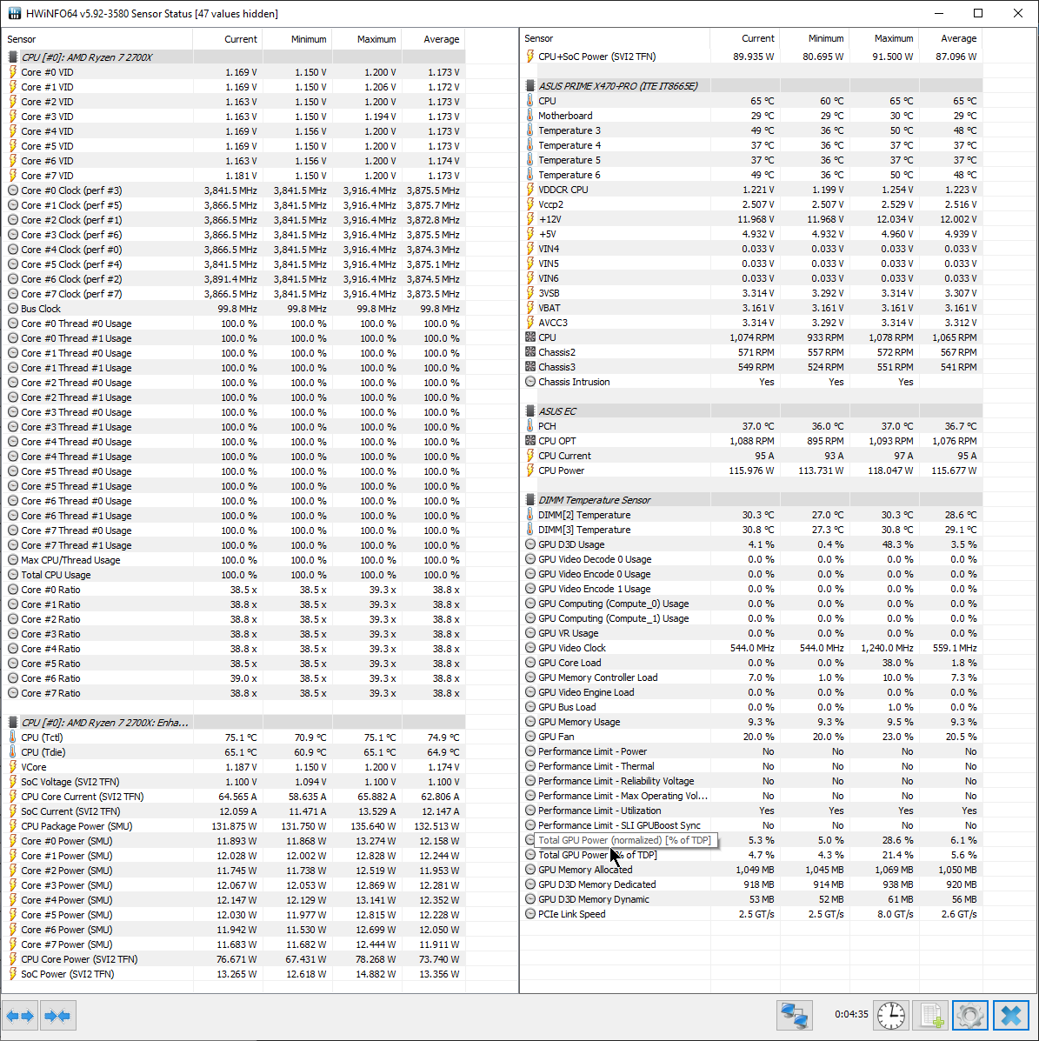Click the 0:04:35 elapsed time readout
Screen dimensions: 1039x1041
[x=851, y=1014]
